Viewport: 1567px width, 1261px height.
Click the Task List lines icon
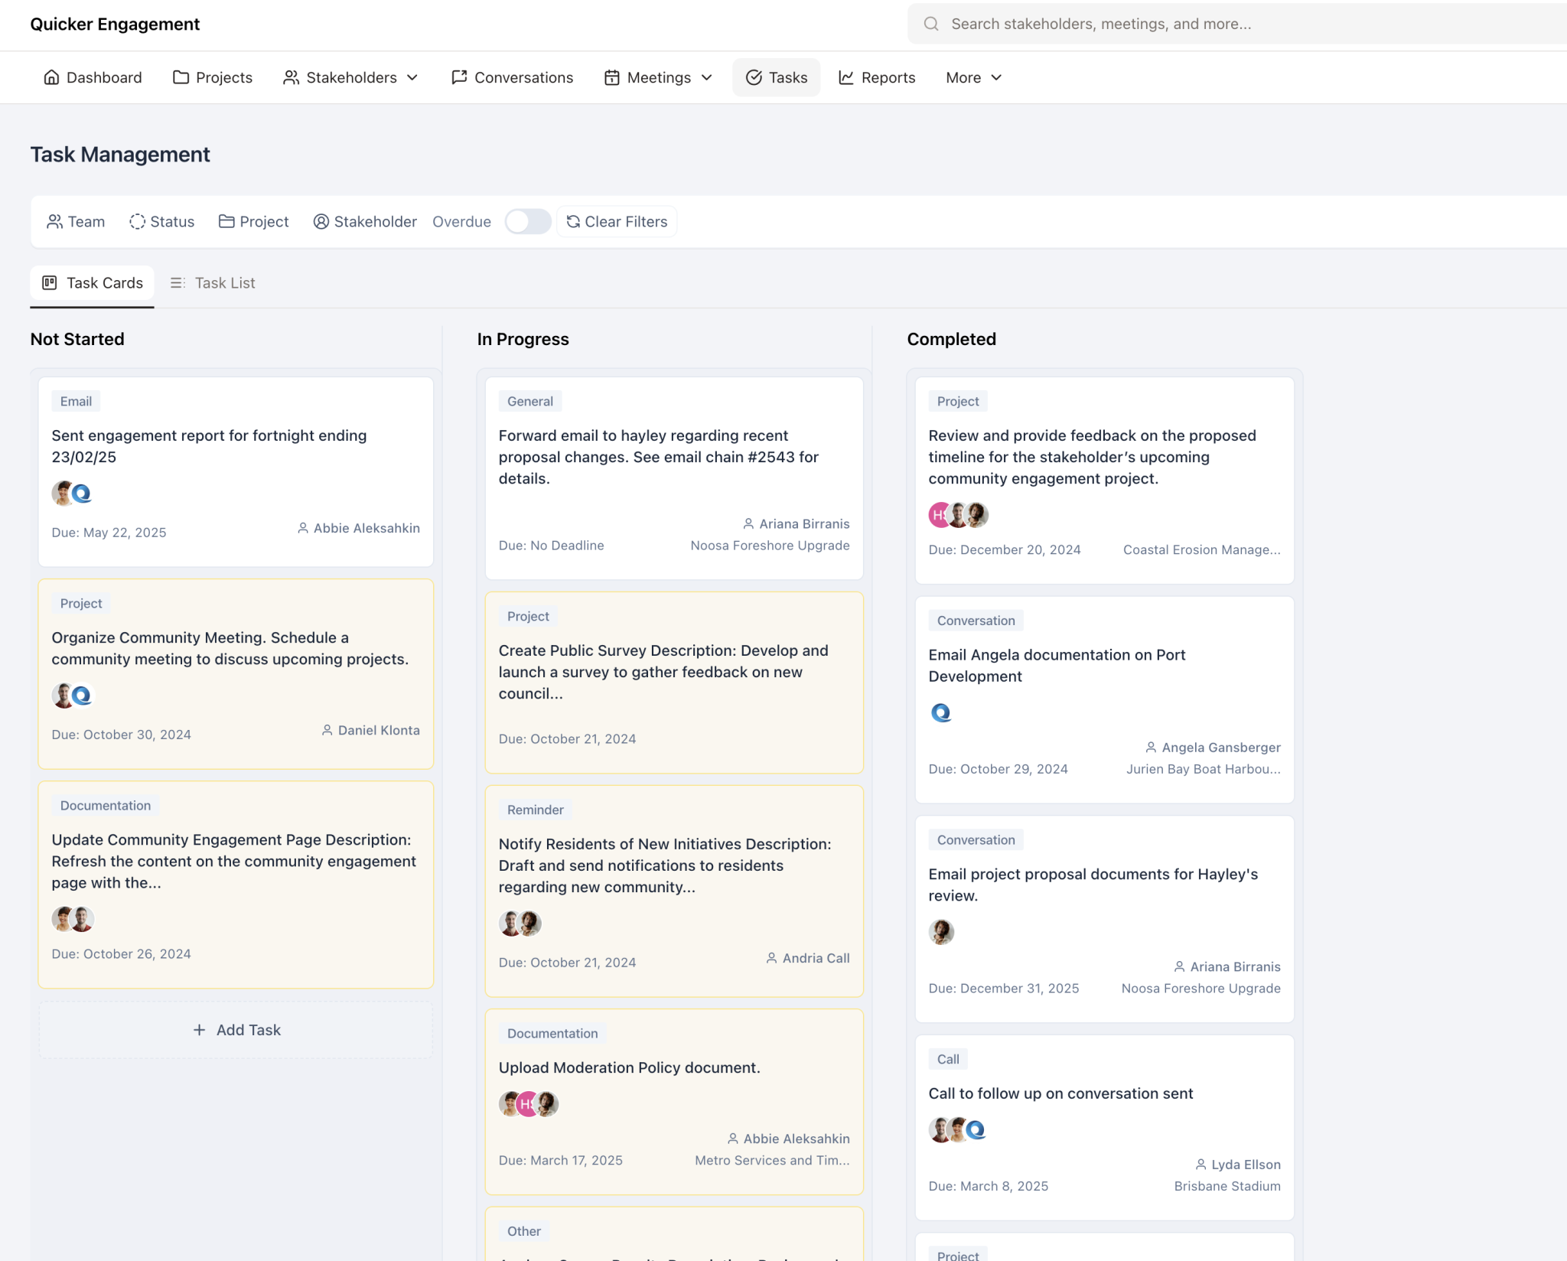tap(178, 283)
